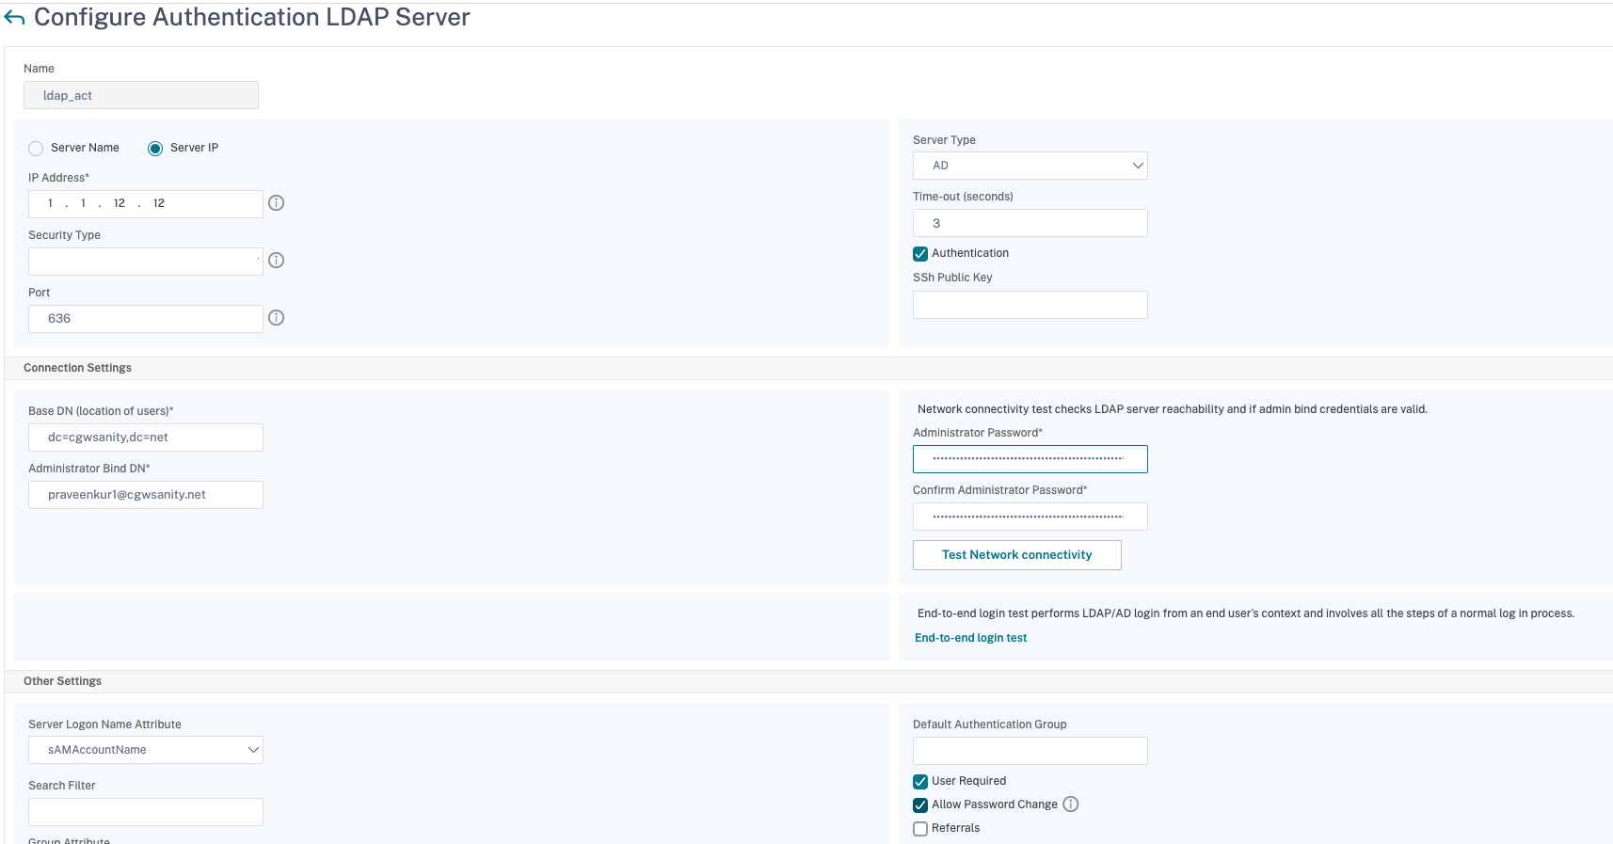Click the Test Network connectivity button
Viewport: 1613px width, 844px height.
[1017, 555]
